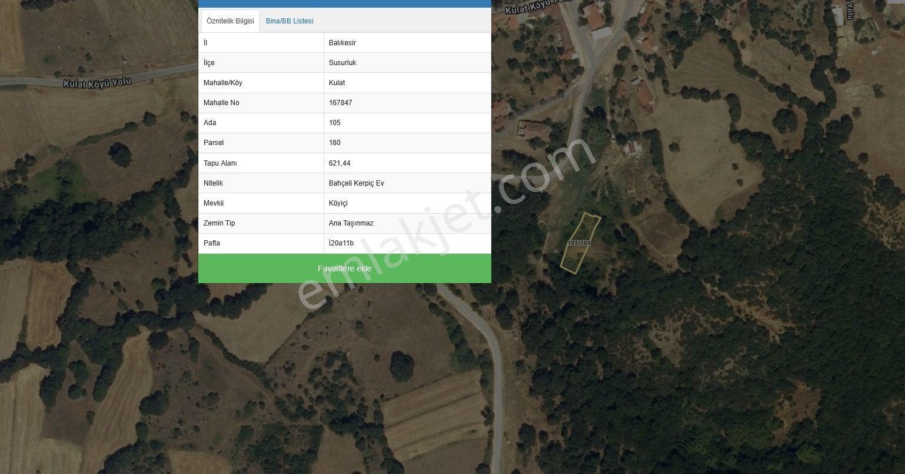Viewport: 905px width, 474px height.
Task: Click the Zemin Tip field label
Action: (x=219, y=223)
